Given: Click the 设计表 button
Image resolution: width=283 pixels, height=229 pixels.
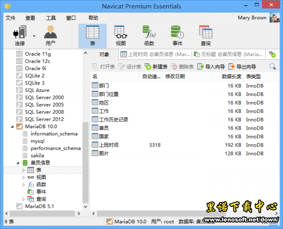Looking at the screenshot, I should pos(130,67).
